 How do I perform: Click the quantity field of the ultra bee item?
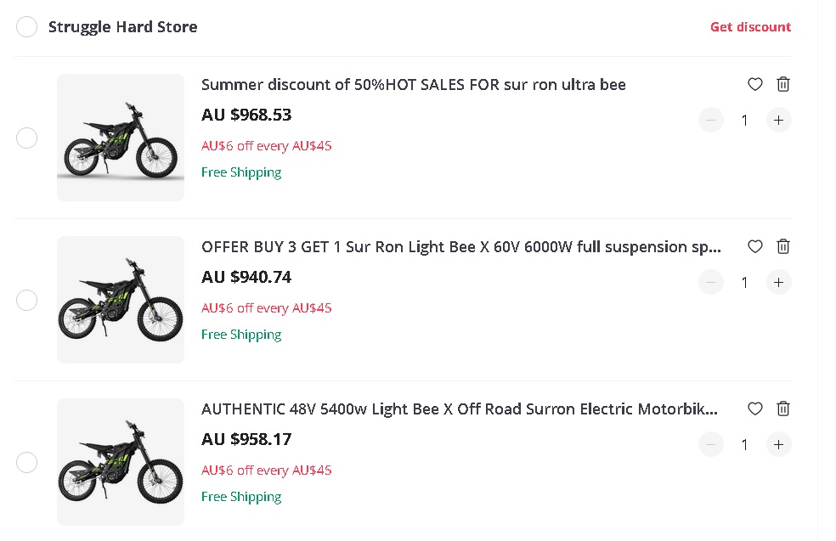[744, 120]
